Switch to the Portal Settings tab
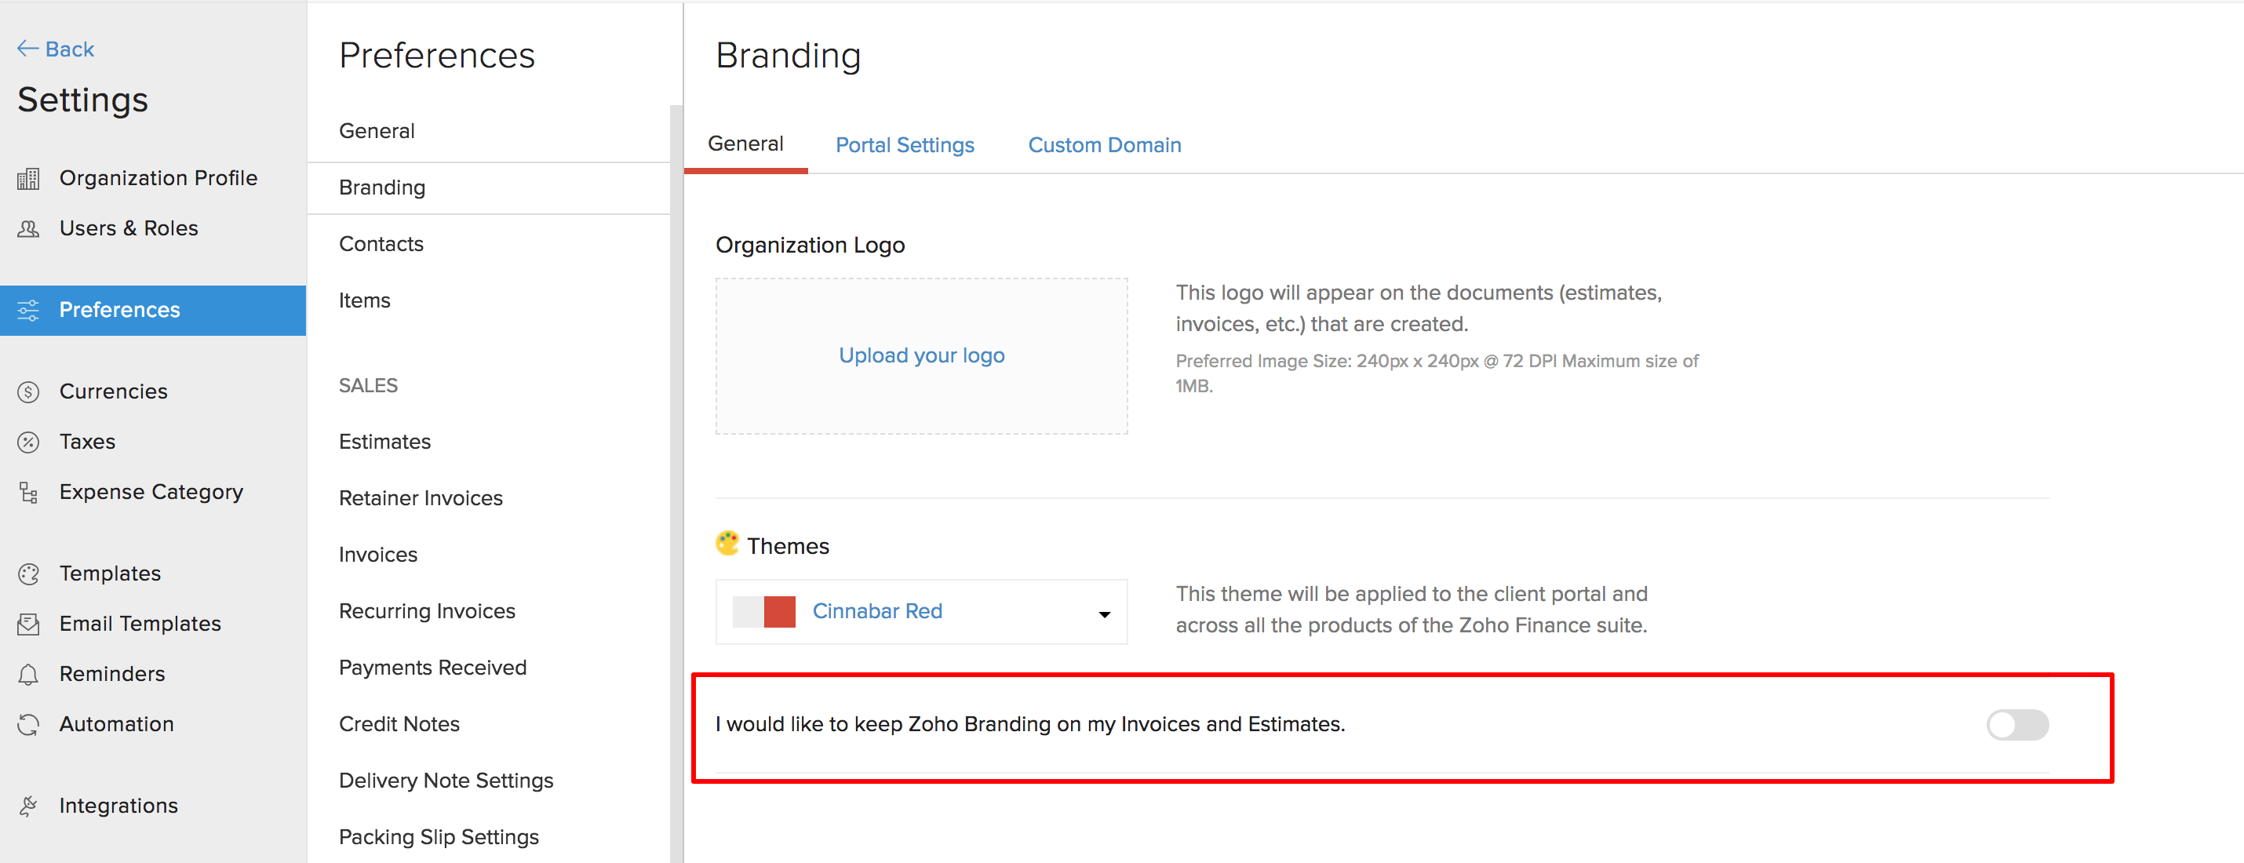This screenshot has height=863, width=2244. click(x=904, y=144)
